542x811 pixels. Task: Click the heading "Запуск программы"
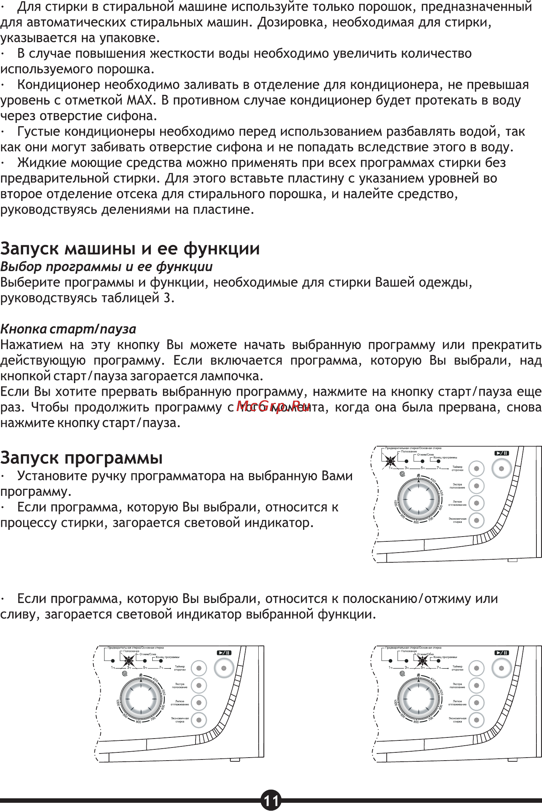[x=81, y=458]
